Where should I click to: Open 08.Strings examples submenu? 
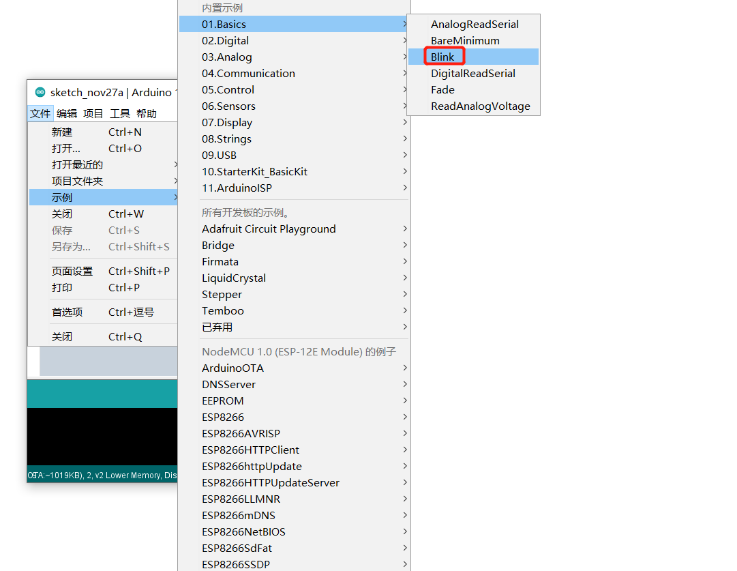click(293, 139)
